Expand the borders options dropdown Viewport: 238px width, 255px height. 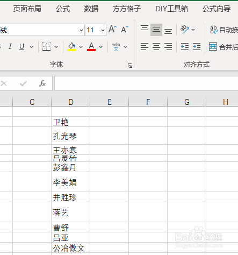click(x=56, y=47)
